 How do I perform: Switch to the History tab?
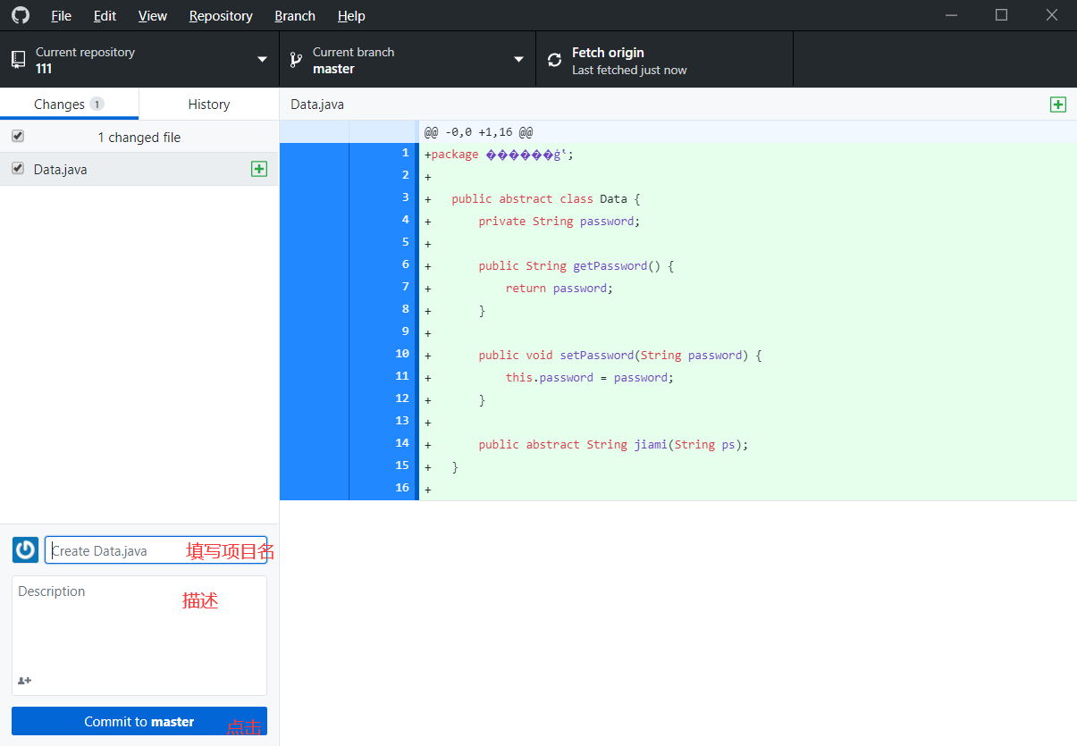[x=207, y=104]
